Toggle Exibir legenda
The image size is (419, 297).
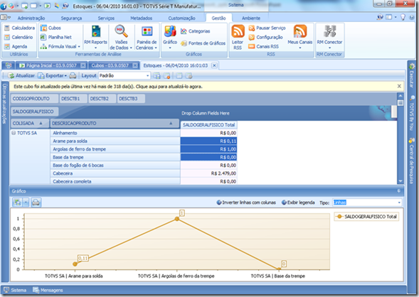pos(298,202)
